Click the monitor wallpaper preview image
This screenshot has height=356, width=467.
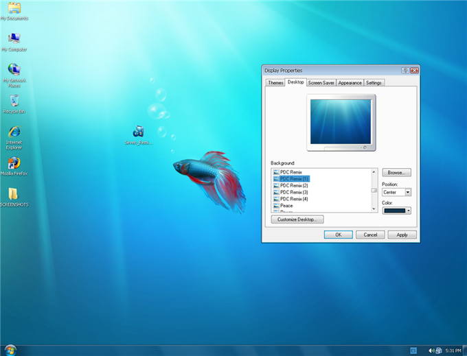pos(341,121)
